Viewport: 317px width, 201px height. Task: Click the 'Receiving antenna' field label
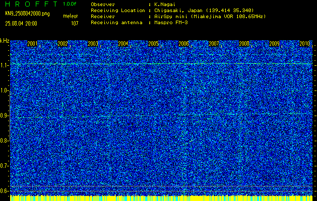[x=116, y=23]
